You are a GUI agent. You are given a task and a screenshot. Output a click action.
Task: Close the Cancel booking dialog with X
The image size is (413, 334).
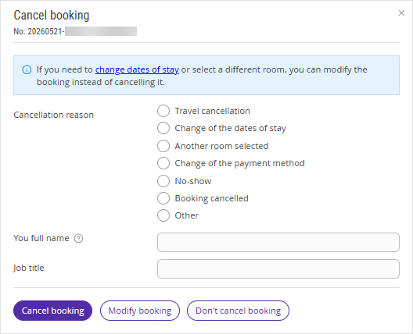[401, 13]
